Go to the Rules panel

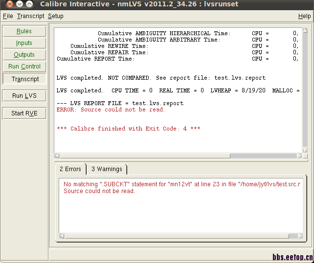coord(24,31)
